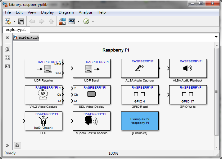Select the UDP Receive block
Viewport: 222px width, 159px height.
(43, 69)
